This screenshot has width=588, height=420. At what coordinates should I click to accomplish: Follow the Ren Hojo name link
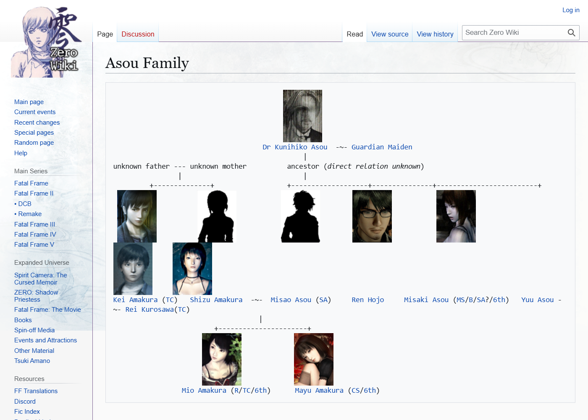point(368,300)
